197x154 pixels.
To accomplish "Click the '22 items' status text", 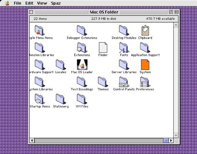I will click(40, 19).
